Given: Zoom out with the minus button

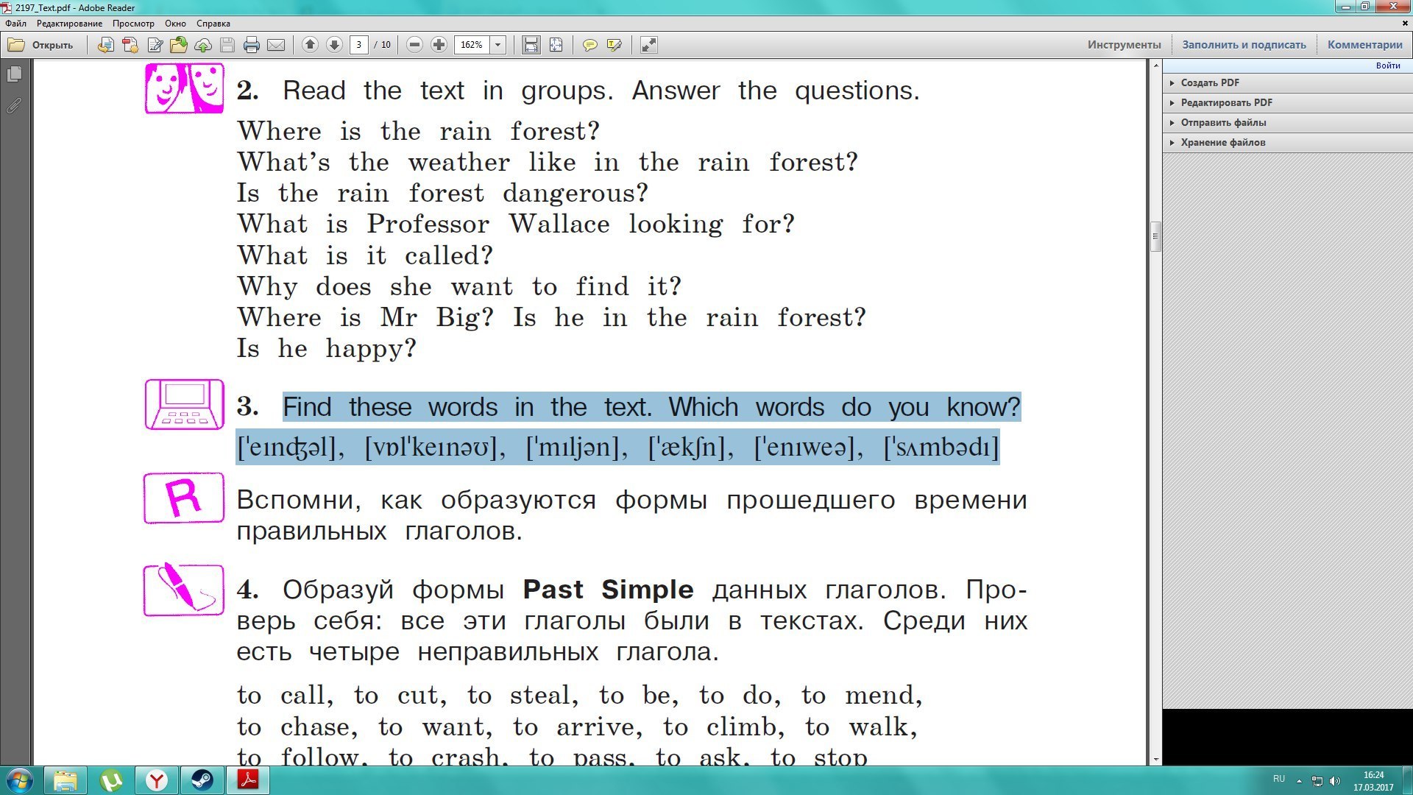Looking at the screenshot, I should (x=414, y=45).
